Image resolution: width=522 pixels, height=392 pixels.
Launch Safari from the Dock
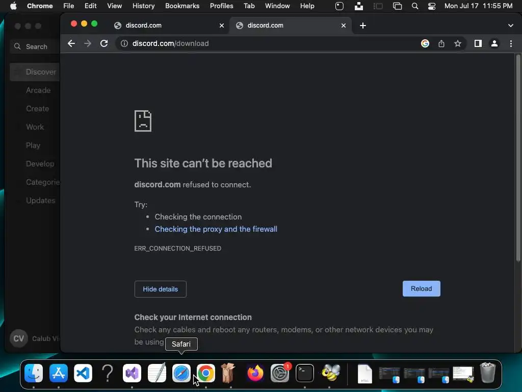(x=181, y=373)
